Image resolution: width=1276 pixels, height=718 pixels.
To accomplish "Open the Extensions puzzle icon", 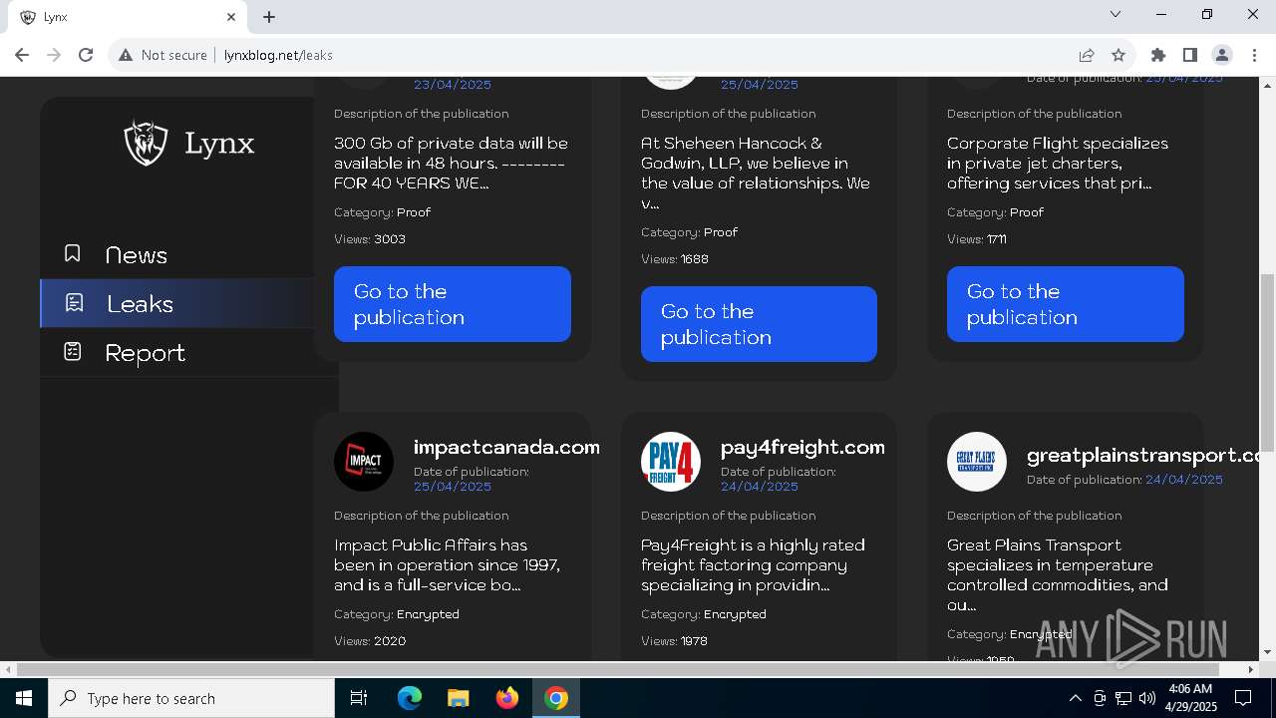I will (x=1158, y=55).
